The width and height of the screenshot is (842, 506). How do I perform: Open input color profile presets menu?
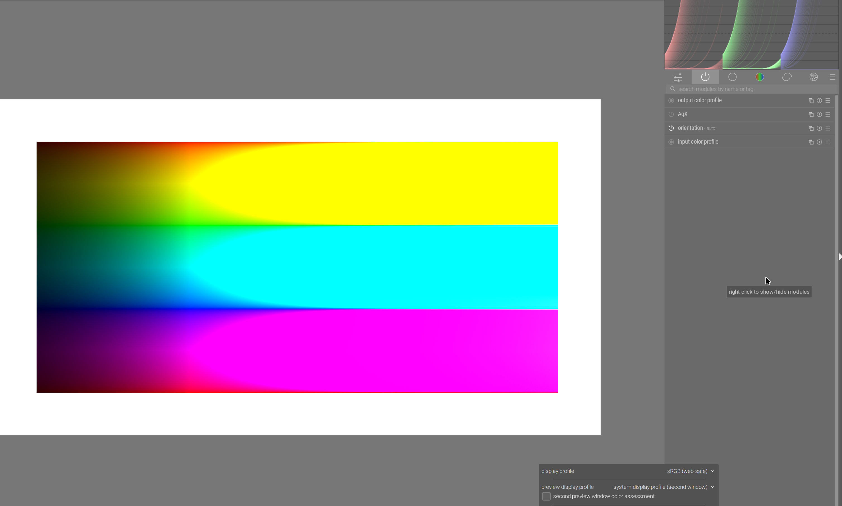point(828,142)
